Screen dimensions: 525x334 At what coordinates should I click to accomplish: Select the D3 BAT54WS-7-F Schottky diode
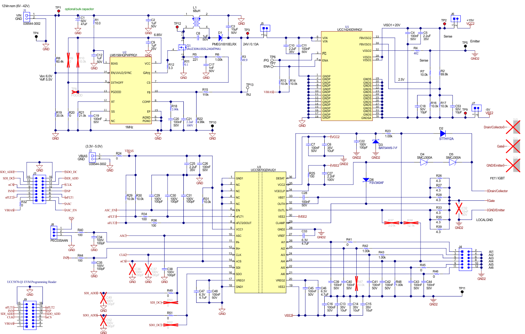[375, 141]
